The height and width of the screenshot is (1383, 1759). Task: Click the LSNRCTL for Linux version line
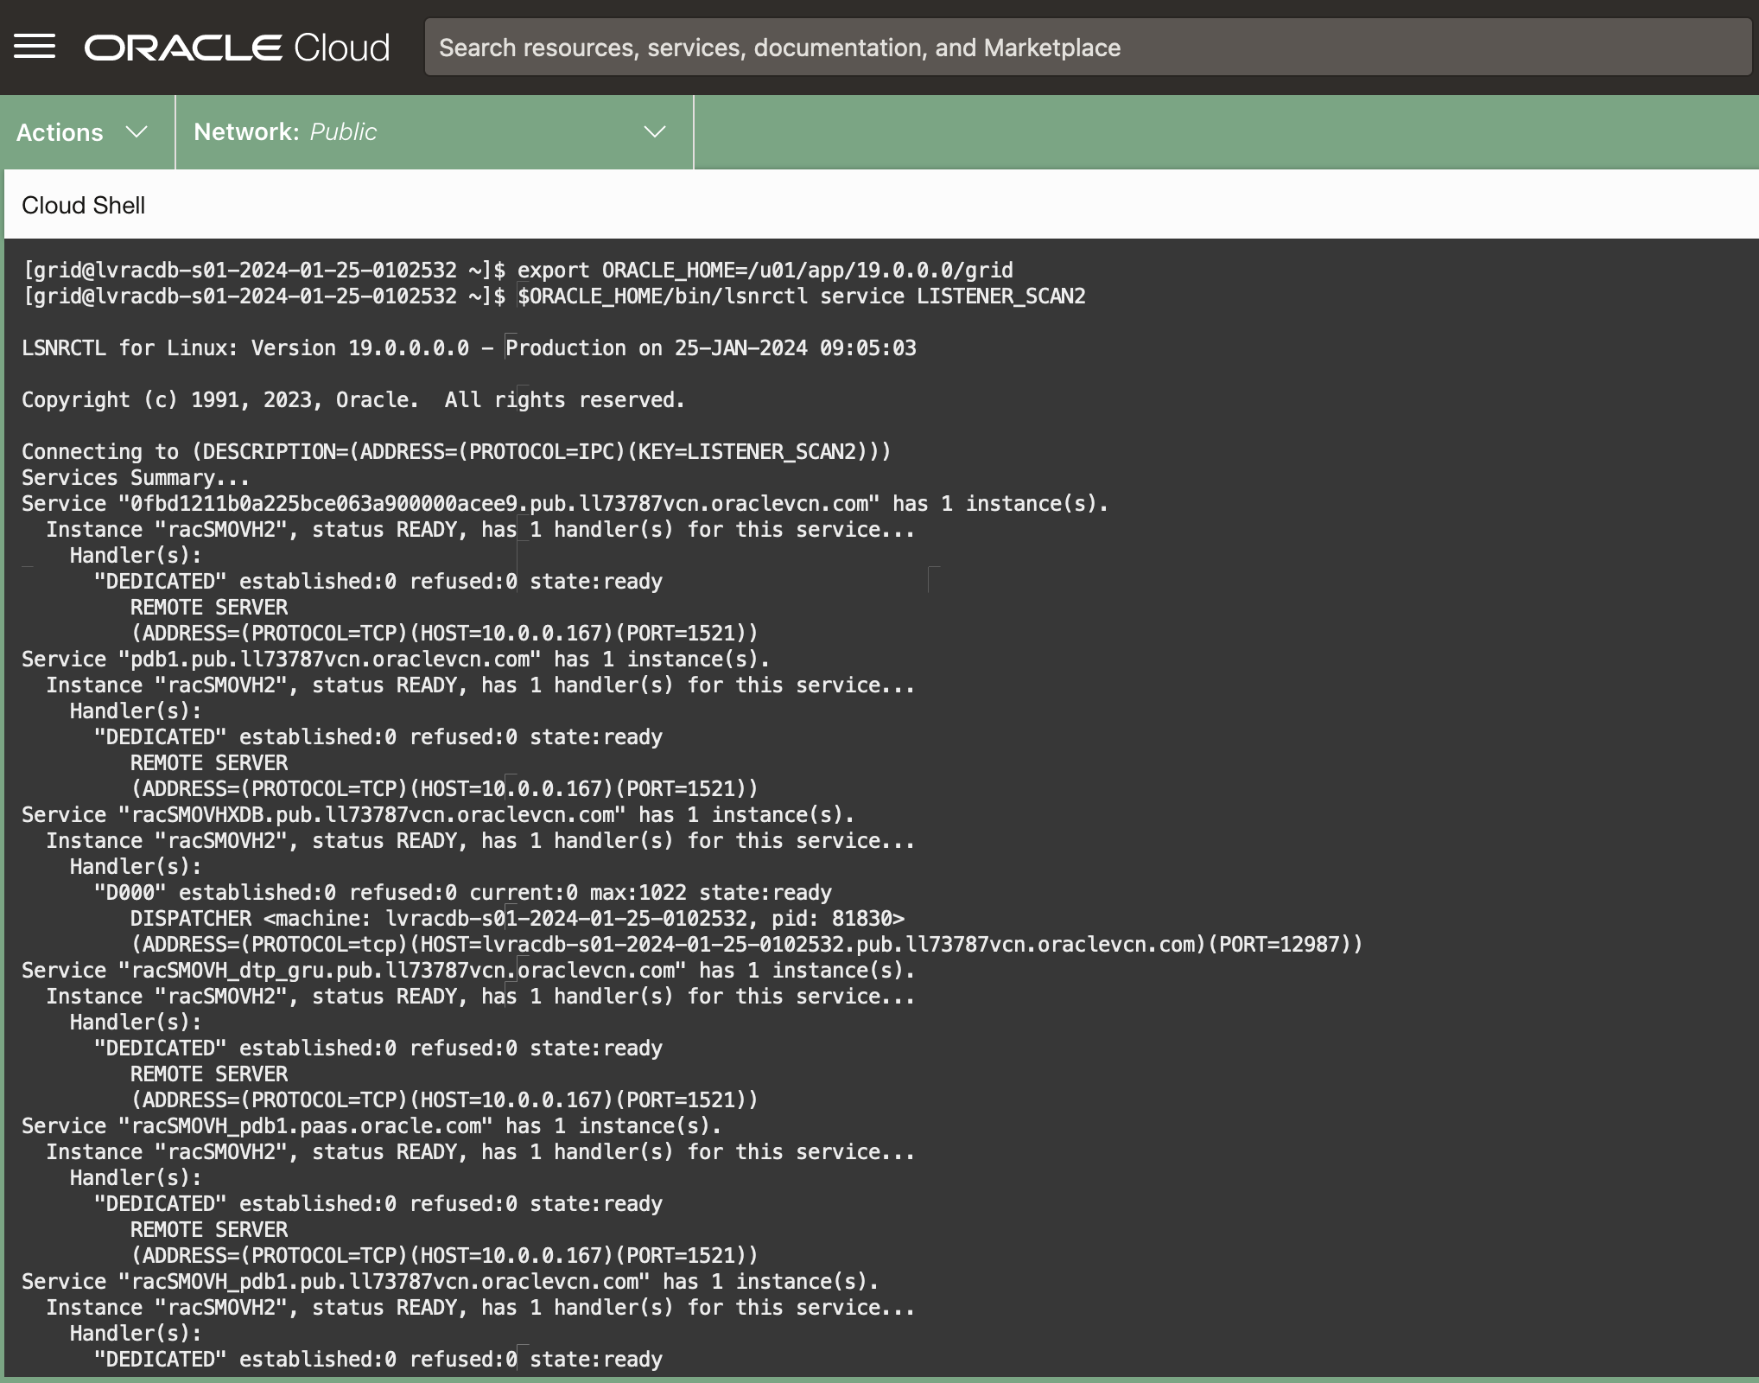(x=468, y=348)
